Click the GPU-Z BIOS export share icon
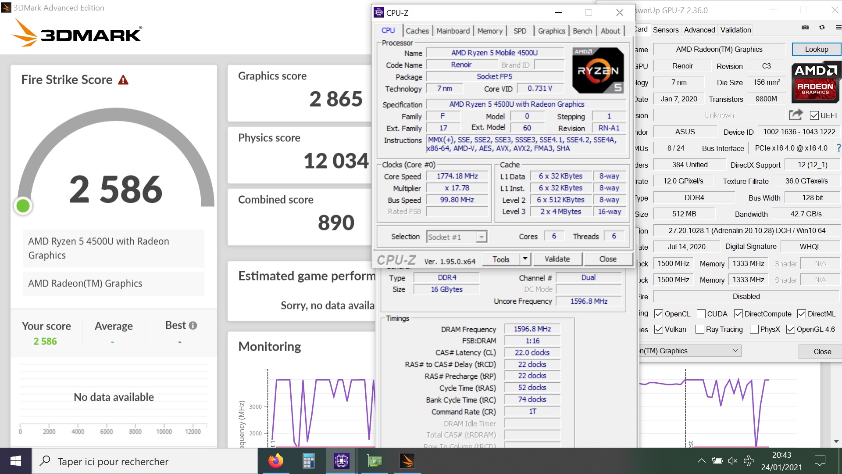The image size is (842, 474). (796, 115)
